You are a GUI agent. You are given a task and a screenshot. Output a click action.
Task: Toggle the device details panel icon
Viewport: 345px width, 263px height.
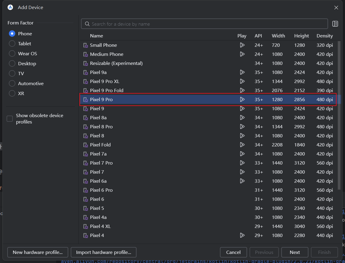tap(335, 24)
